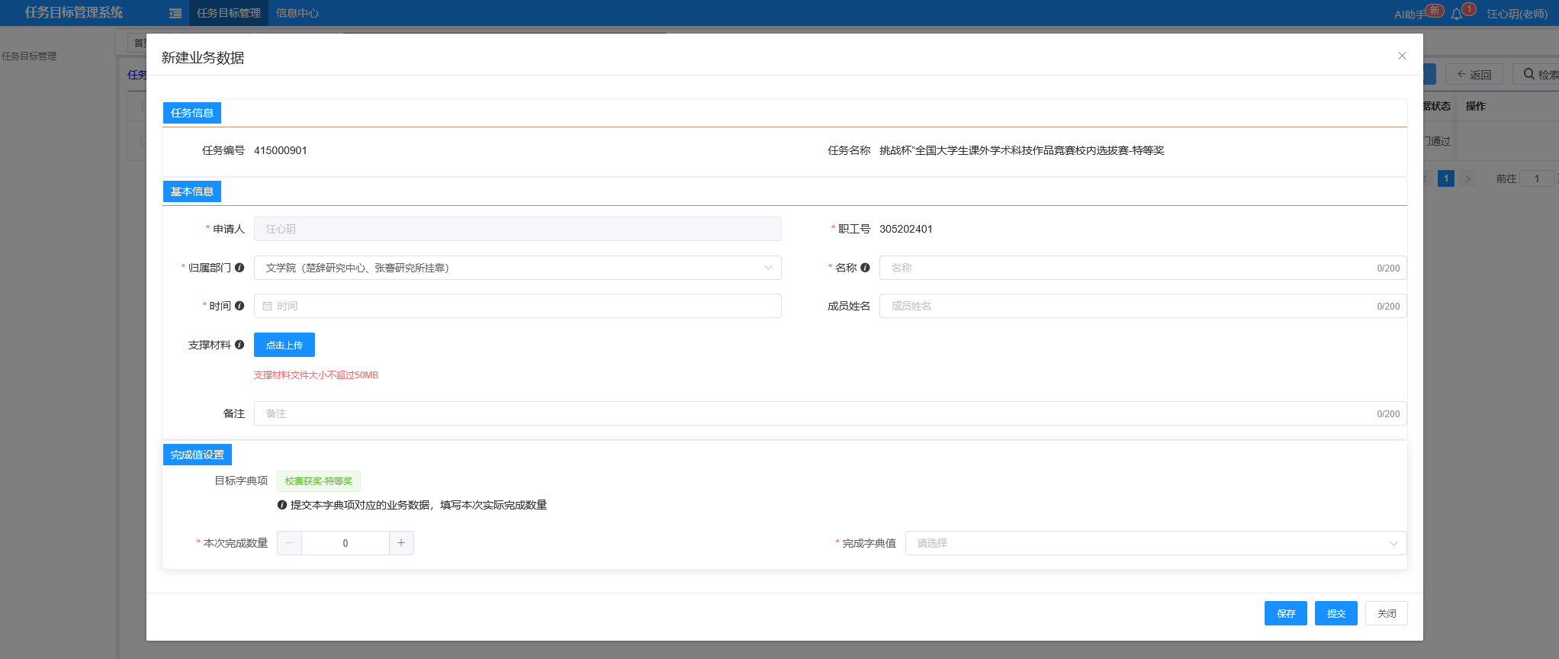Click 任务目标管理 in left sidebar
The image size is (1559, 659).
tap(29, 56)
